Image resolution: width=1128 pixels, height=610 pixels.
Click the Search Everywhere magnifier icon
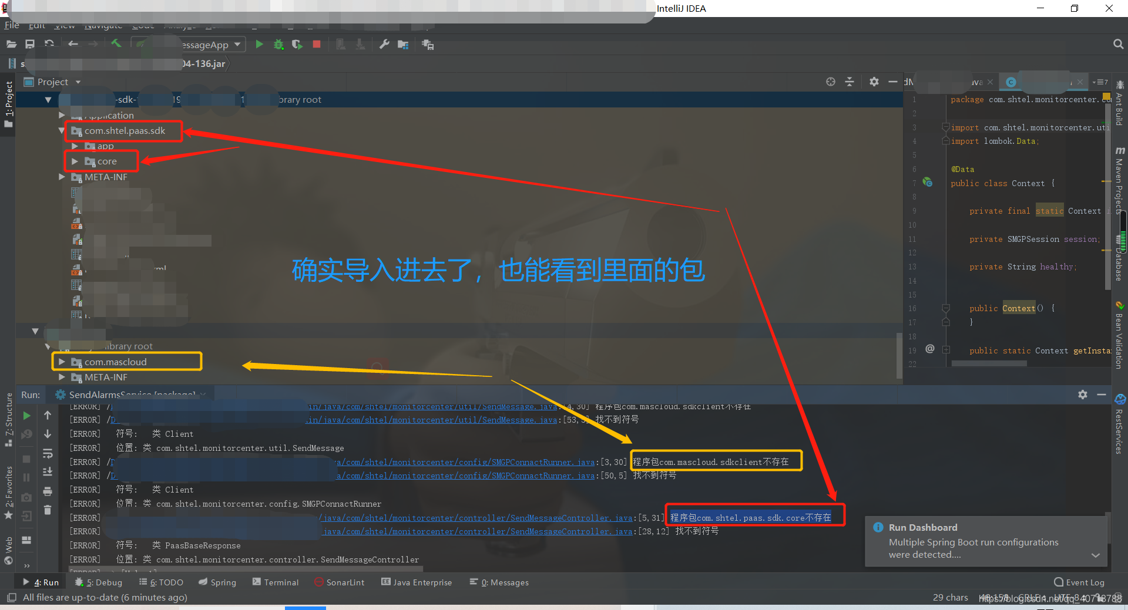pos(1118,44)
